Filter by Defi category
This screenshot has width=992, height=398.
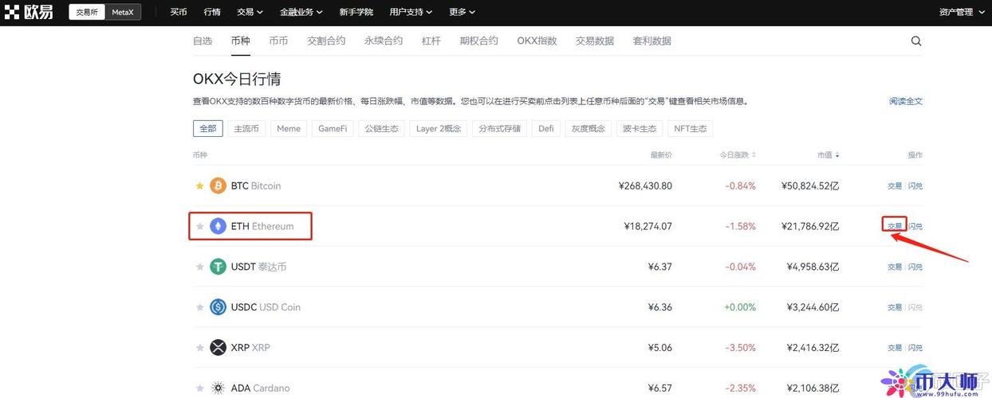(546, 128)
